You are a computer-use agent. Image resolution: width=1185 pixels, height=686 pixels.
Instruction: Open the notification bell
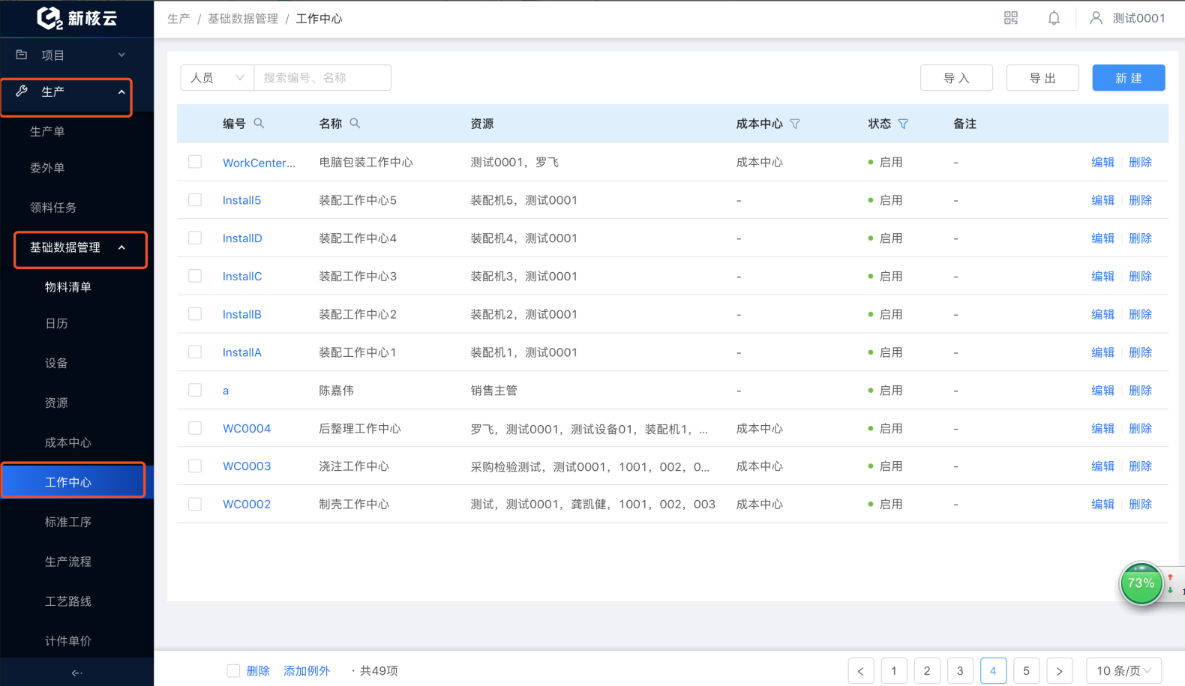click(1054, 18)
